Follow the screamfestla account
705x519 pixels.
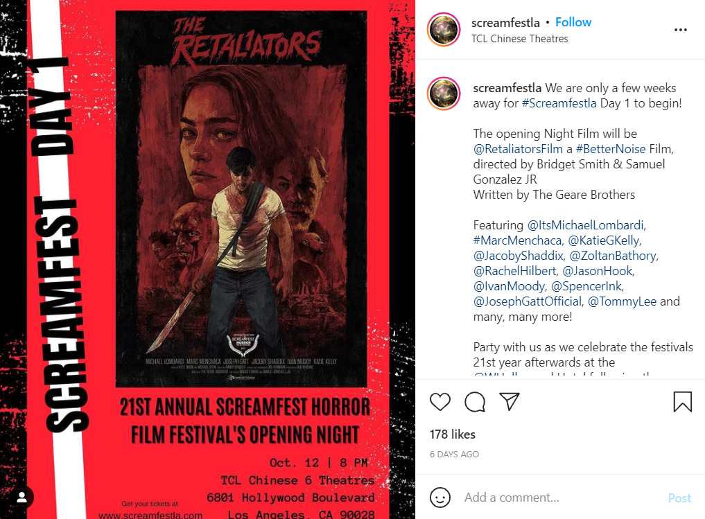point(573,22)
